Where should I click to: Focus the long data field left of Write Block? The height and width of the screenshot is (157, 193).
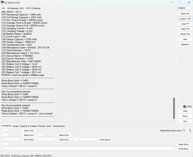(92, 149)
